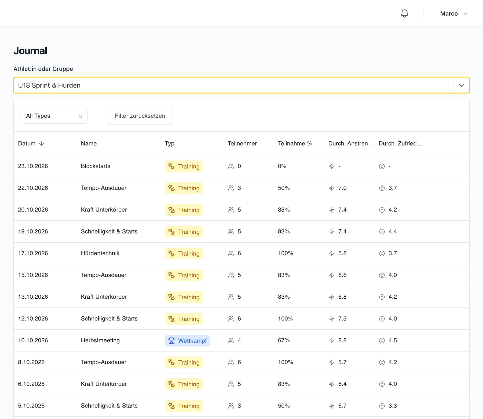Click the training icon in Blockstarts badge
The height and width of the screenshot is (419, 483).
pos(171,166)
